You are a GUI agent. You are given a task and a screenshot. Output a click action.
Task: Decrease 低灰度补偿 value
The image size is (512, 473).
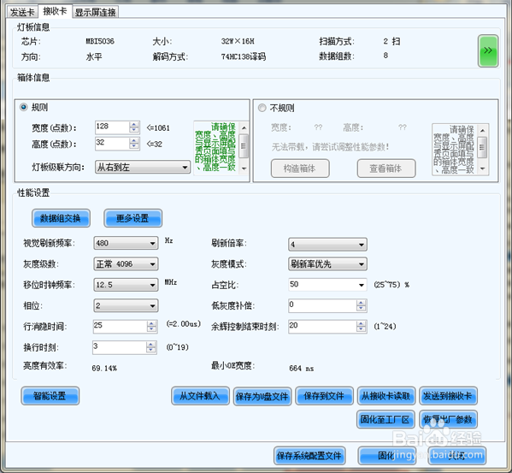click(x=361, y=309)
